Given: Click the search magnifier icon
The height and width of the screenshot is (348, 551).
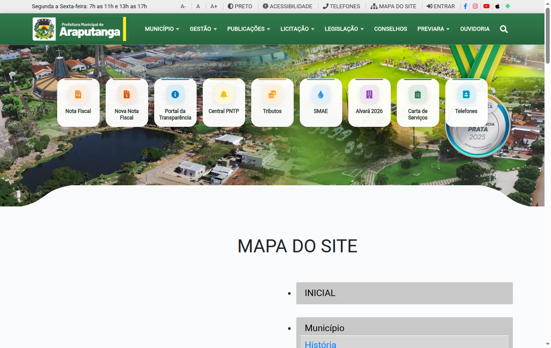Looking at the screenshot, I should coord(504,29).
